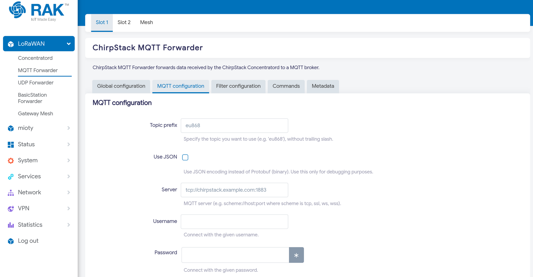
Task: Expand the Status submenu arrow
Action: [x=69, y=144]
